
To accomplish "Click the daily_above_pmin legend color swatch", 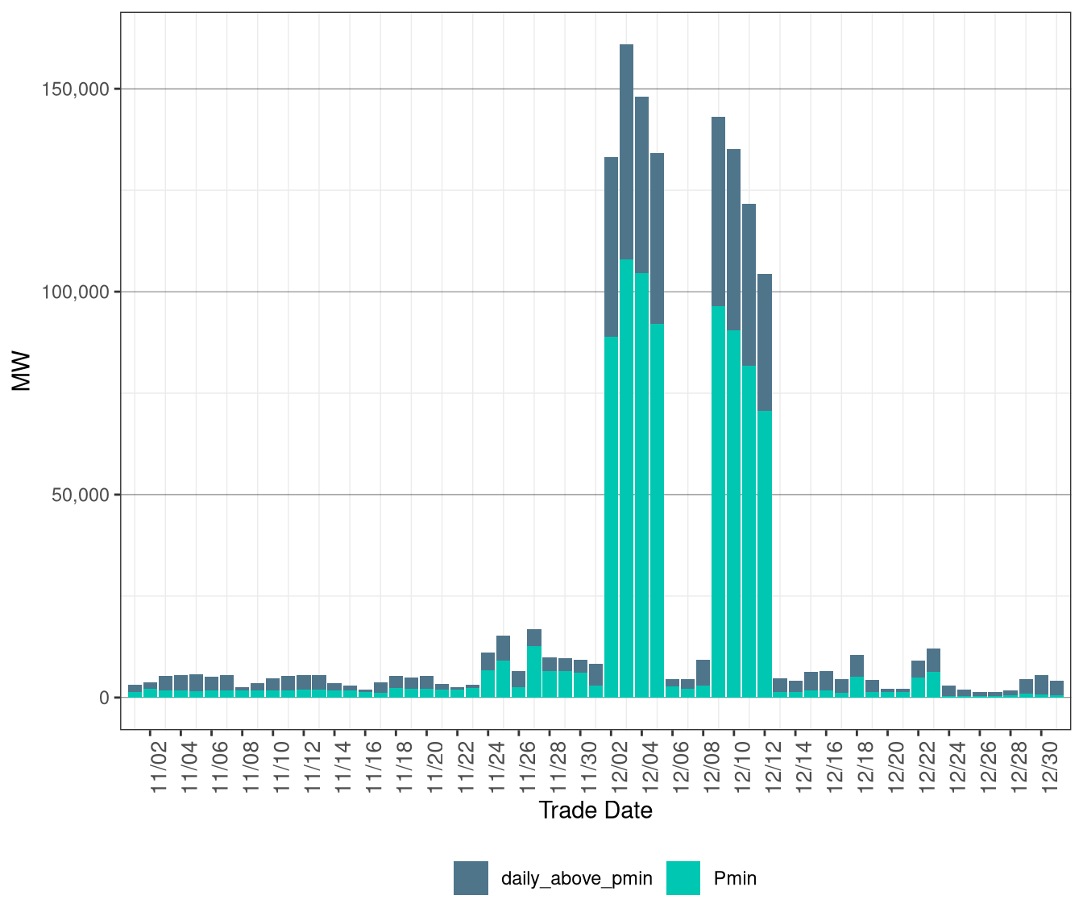I will pyautogui.click(x=471, y=878).
